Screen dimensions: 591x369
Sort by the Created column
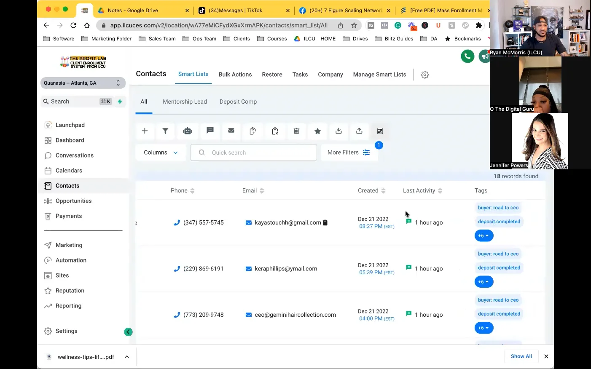383,191
